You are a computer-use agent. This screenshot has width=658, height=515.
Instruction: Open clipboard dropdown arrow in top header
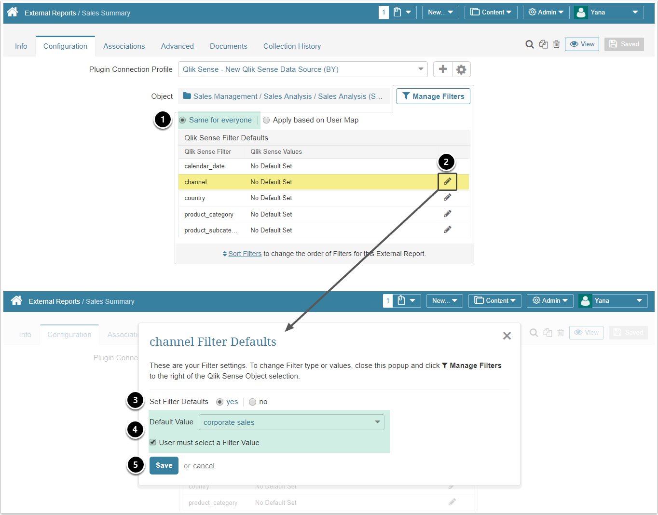pos(408,12)
